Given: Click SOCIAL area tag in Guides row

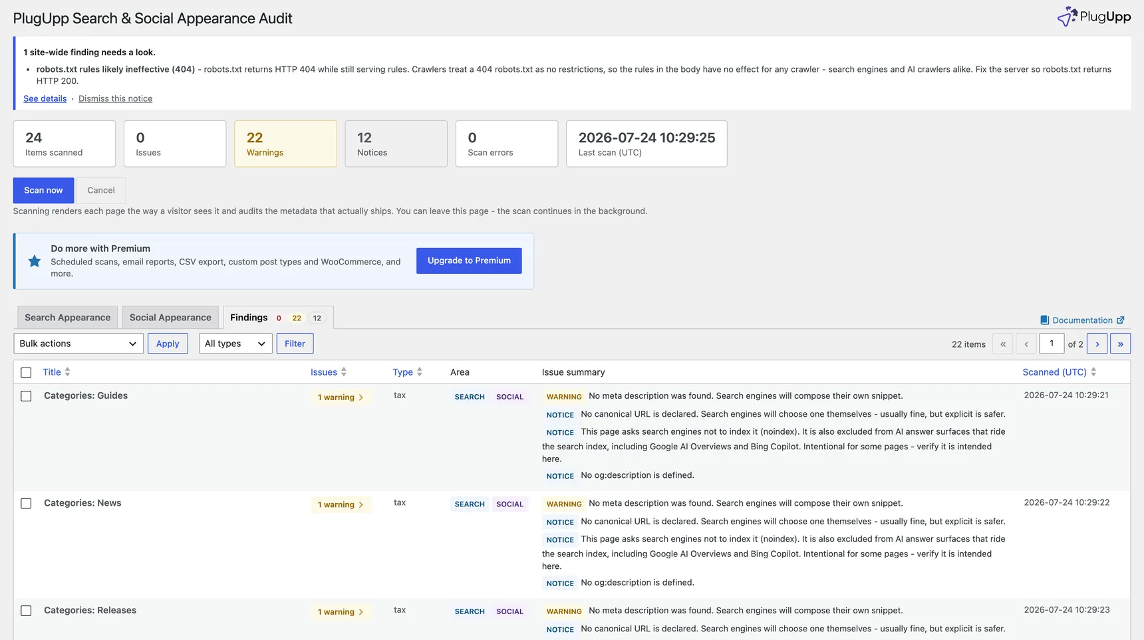Looking at the screenshot, I should coord(509,397).
